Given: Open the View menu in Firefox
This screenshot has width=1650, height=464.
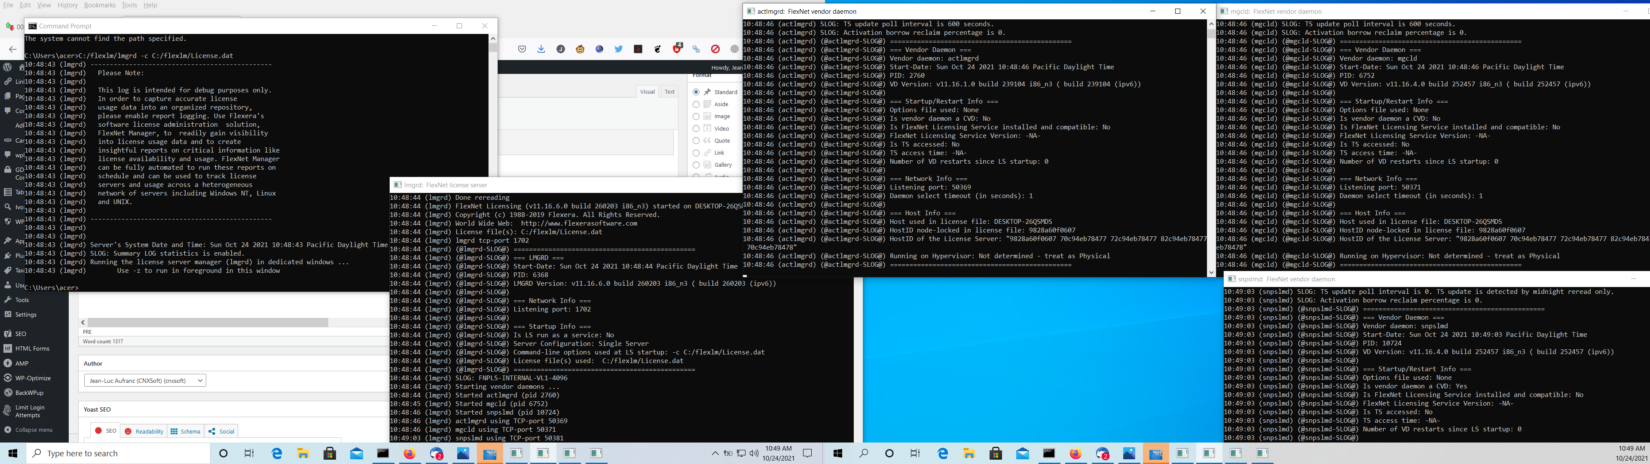Looking at the screenshot, I should pos(44,5).
